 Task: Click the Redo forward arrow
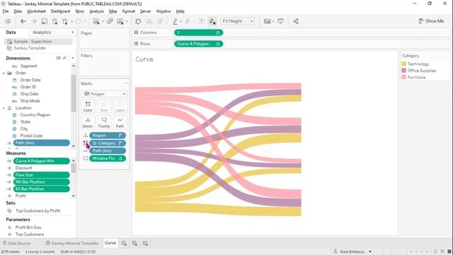33,21
